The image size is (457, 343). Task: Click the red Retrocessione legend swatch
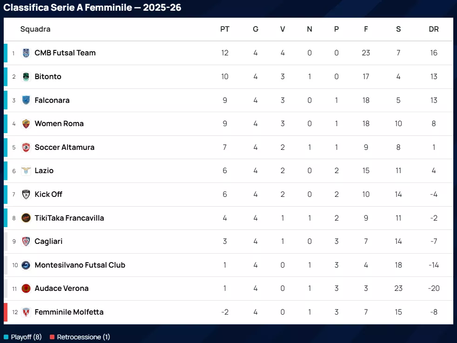52,337
